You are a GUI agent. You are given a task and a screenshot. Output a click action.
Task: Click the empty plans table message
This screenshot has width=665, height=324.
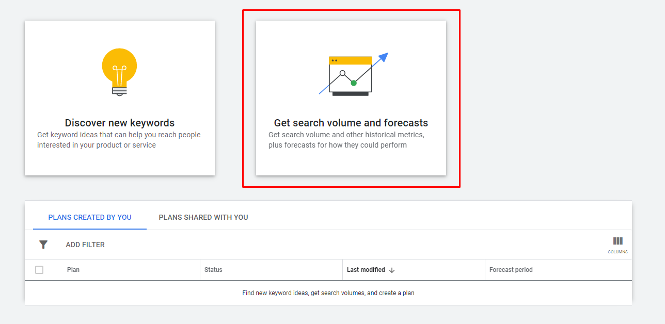pos(328,293)
